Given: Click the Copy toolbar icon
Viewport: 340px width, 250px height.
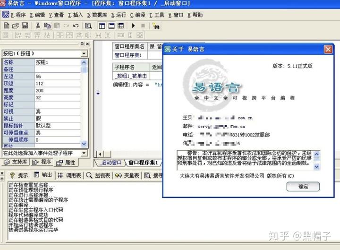Looking at the screenshot, I should coord(47,26).
